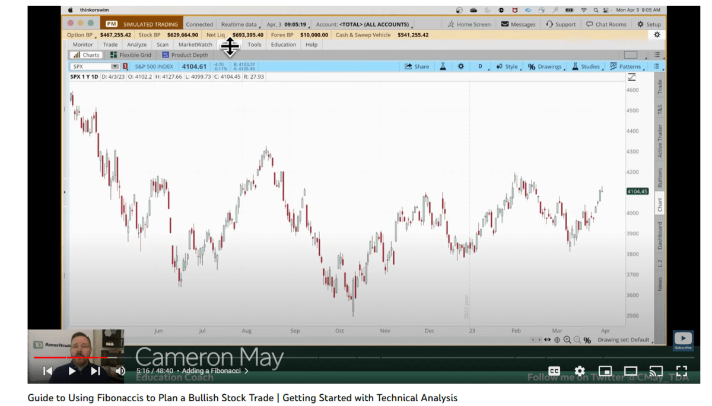This screenshot has height=406, width=712.
Task: Play the YouTube video
Action: tap(72, 371)
